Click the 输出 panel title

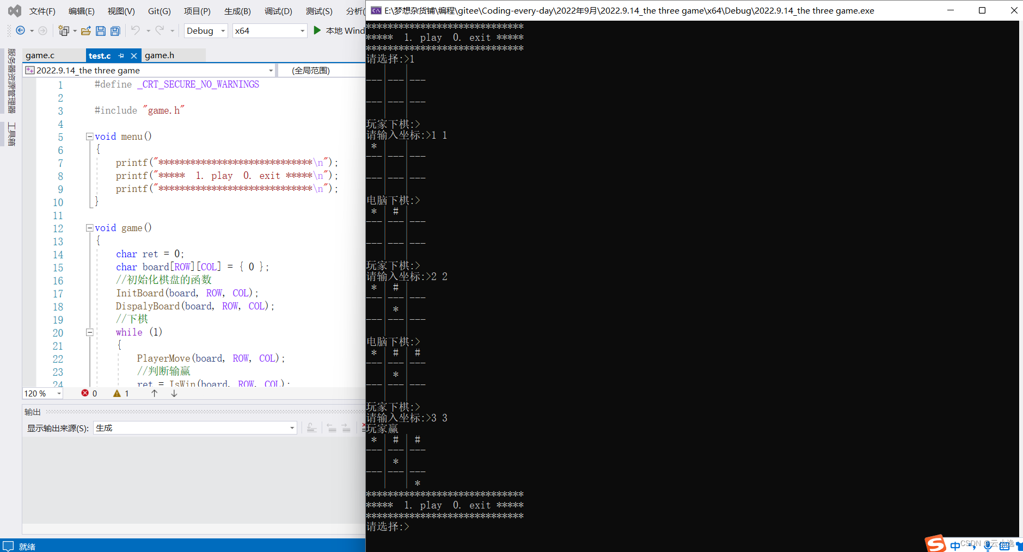click(x=33, y=412)
